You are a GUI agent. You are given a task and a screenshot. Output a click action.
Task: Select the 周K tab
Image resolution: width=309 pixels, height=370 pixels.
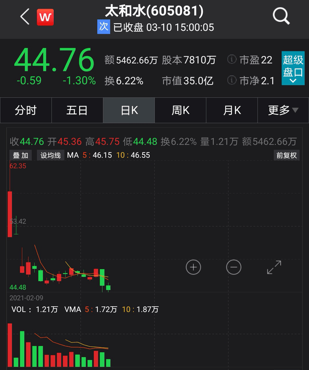point(180,110)
